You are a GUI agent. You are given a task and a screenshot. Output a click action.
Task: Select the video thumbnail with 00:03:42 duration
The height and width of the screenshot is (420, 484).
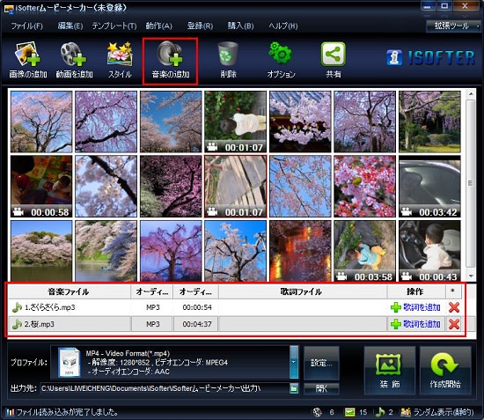[429, 186]
